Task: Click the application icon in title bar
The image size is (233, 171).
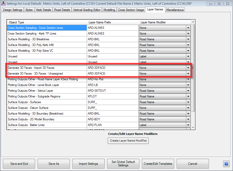Action: 3,3
